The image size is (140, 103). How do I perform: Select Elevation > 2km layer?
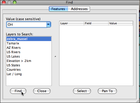29,61
